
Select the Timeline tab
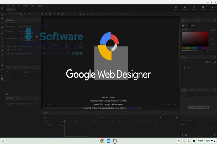coord(46,113)
